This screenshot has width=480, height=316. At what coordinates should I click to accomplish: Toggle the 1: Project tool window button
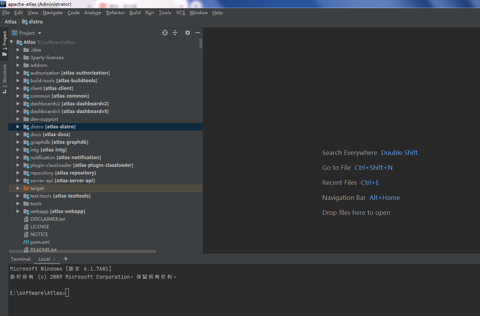4,43
